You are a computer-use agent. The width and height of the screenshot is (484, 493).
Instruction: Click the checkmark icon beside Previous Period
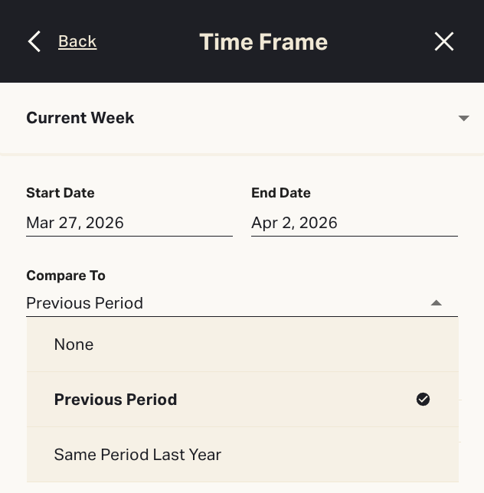pos(423,400)
